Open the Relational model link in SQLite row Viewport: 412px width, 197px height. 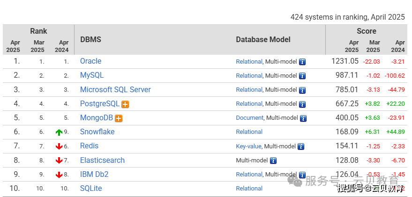[249, 189]
